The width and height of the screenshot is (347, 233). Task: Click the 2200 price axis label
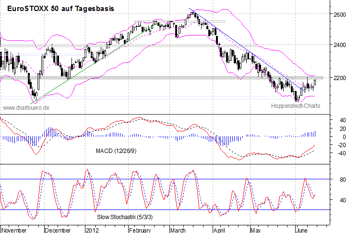pyautogui.click(x=339, y=78)
